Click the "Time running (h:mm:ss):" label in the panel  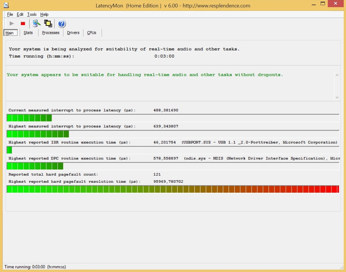coord(42,56)
